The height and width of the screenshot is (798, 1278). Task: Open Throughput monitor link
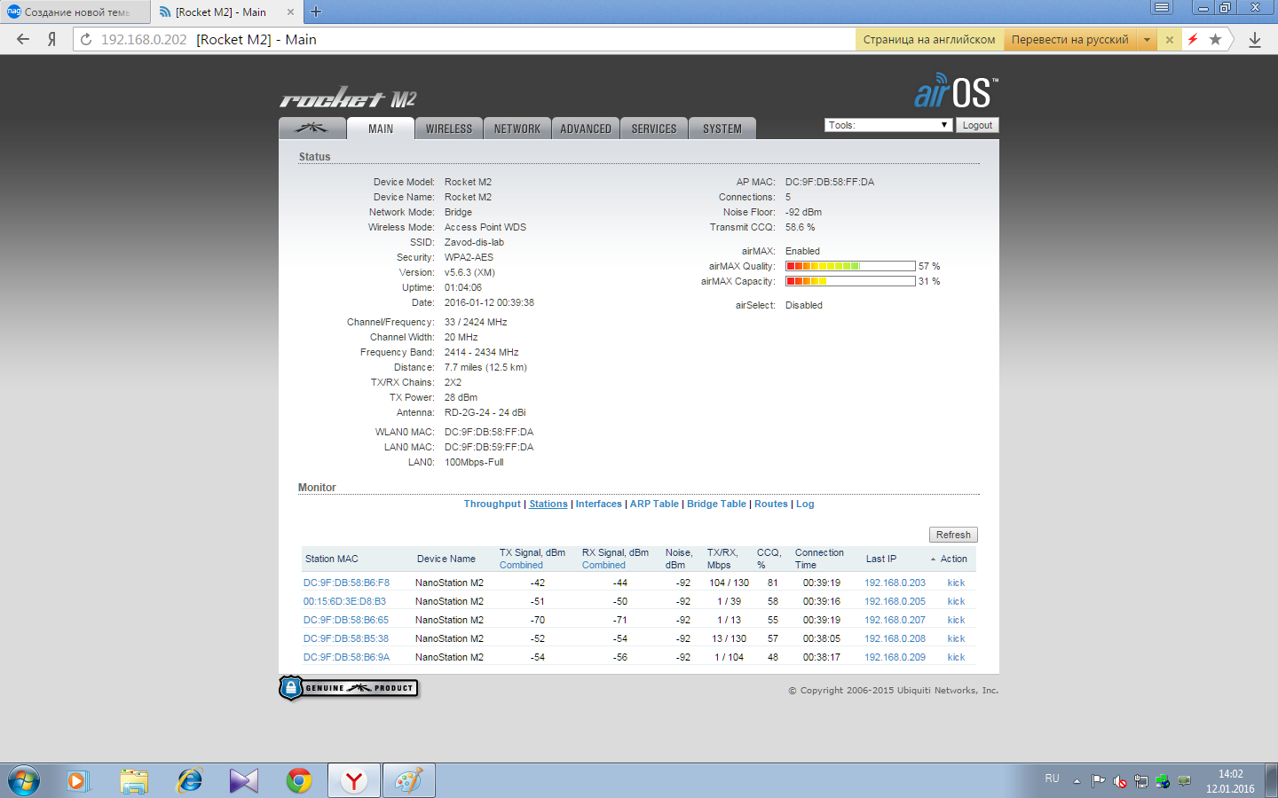coord(492,504)
